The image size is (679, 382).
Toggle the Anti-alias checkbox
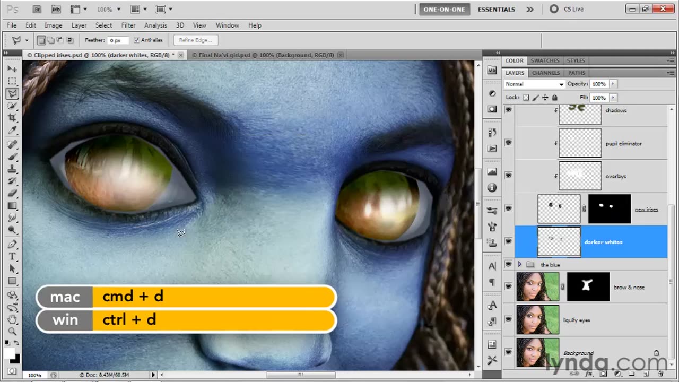[136, 40]
